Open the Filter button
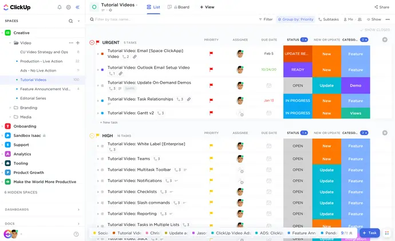 tap(266, 19)
